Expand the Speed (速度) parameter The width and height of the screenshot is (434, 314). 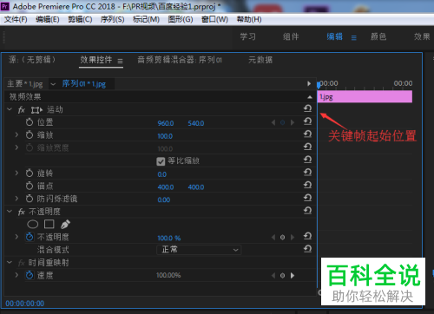point(16,275)
